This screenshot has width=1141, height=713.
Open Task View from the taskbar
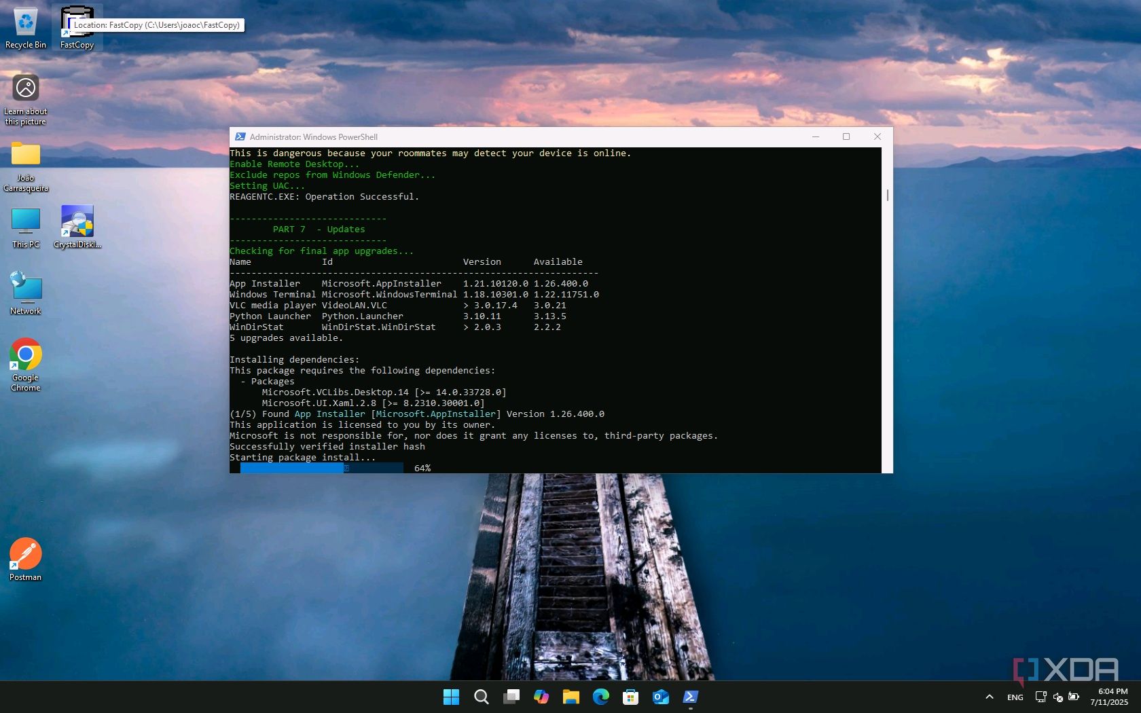511,697
